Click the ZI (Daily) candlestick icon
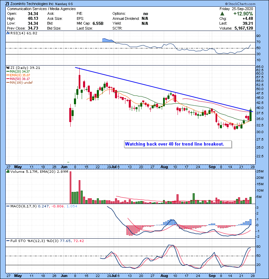Screen dimensions: 269x279 8,68
